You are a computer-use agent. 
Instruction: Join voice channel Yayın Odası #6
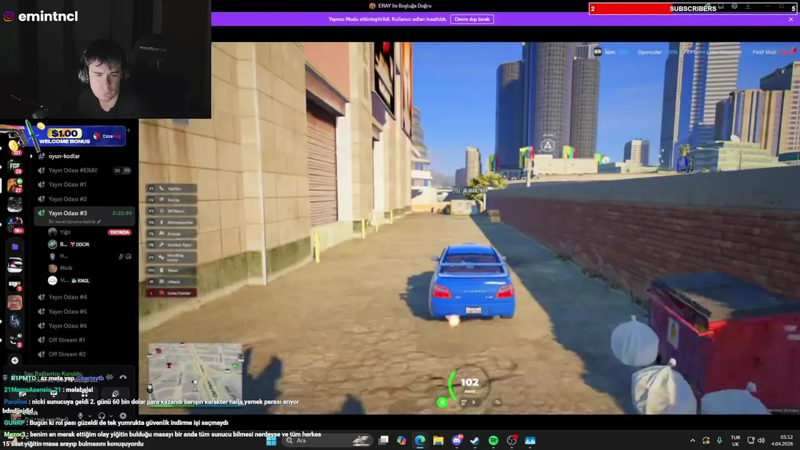click(x=84, y=326)
